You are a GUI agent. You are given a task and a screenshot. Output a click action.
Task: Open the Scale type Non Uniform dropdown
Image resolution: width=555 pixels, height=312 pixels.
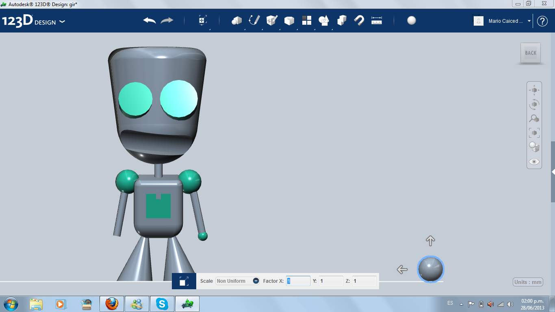[237, 281]
